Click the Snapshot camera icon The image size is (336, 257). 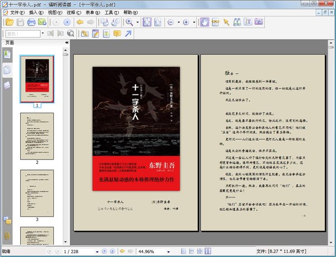tap(259, 22)
